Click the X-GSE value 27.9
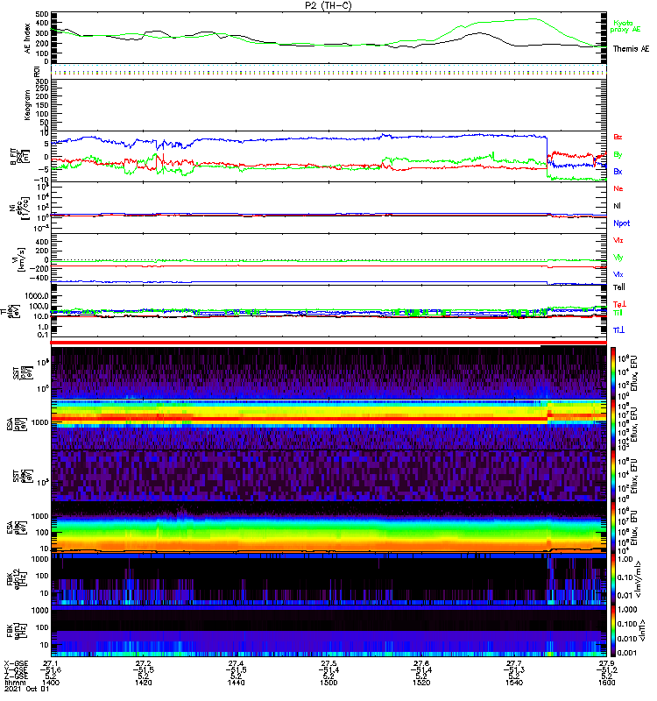 pos(606,663)
